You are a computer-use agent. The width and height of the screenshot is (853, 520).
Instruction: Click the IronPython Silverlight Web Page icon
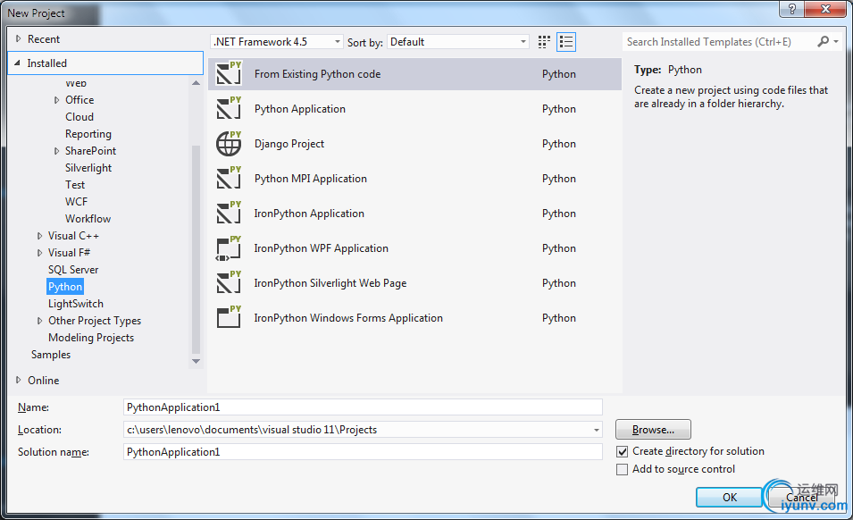[229, 283]
